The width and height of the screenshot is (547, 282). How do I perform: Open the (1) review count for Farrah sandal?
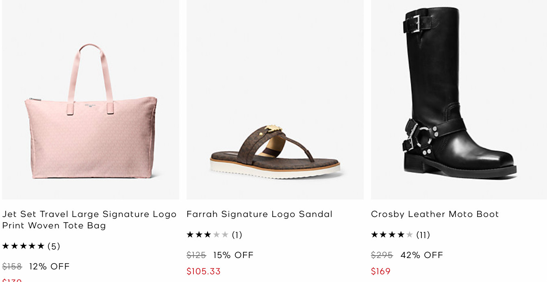tap(237, 235)
